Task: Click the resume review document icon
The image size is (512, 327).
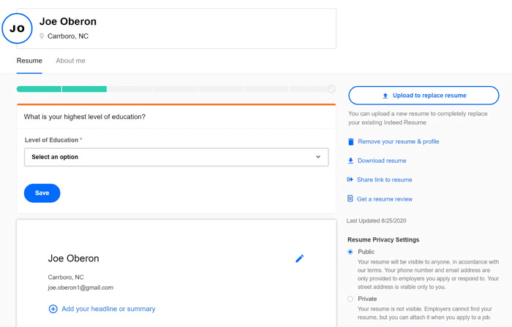Action: (350, 199)
